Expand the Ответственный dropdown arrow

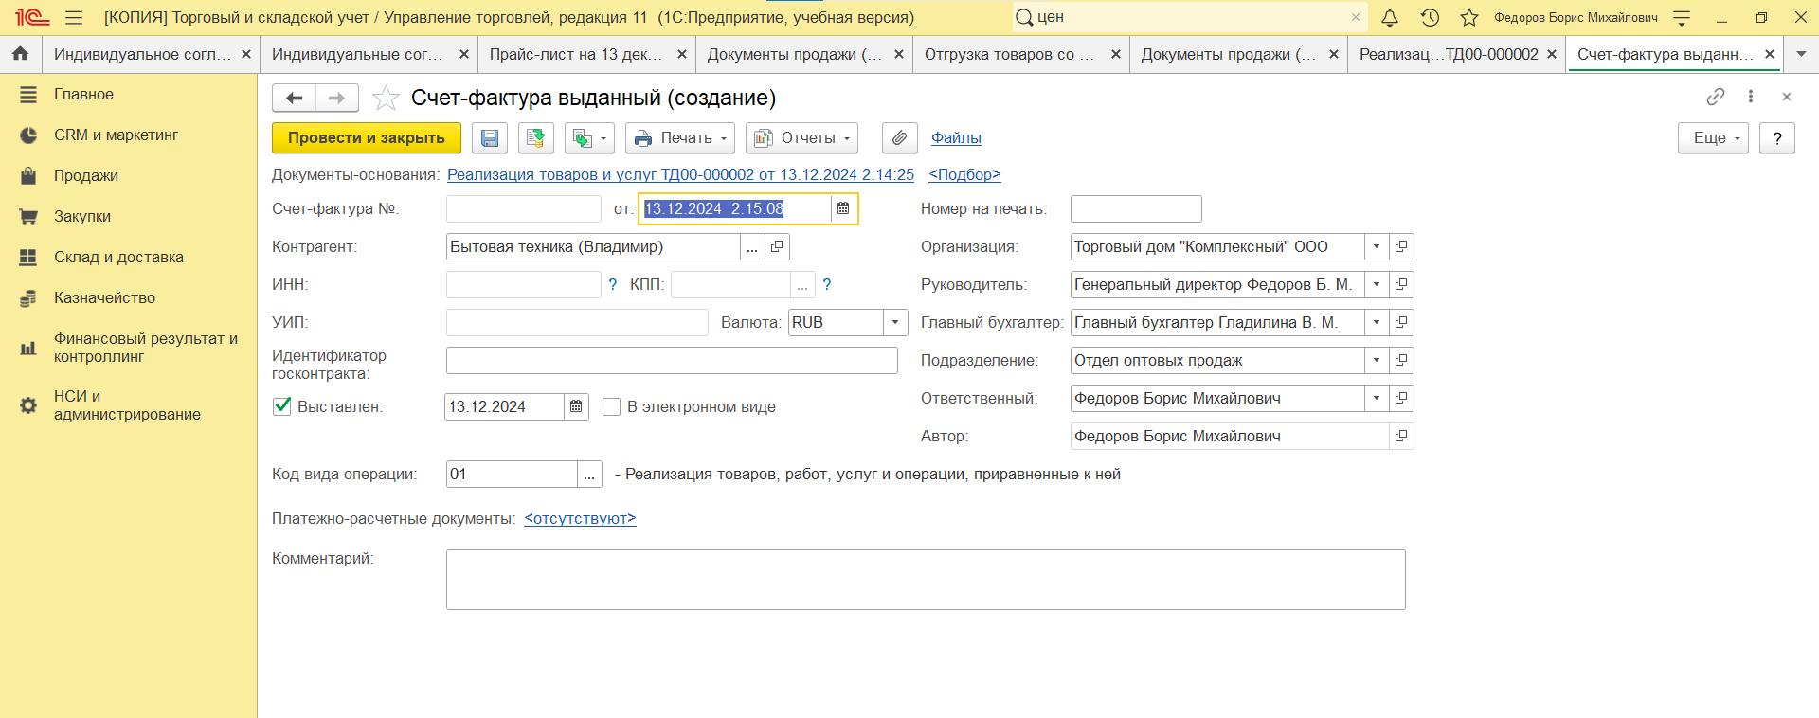pos(1377,398)
